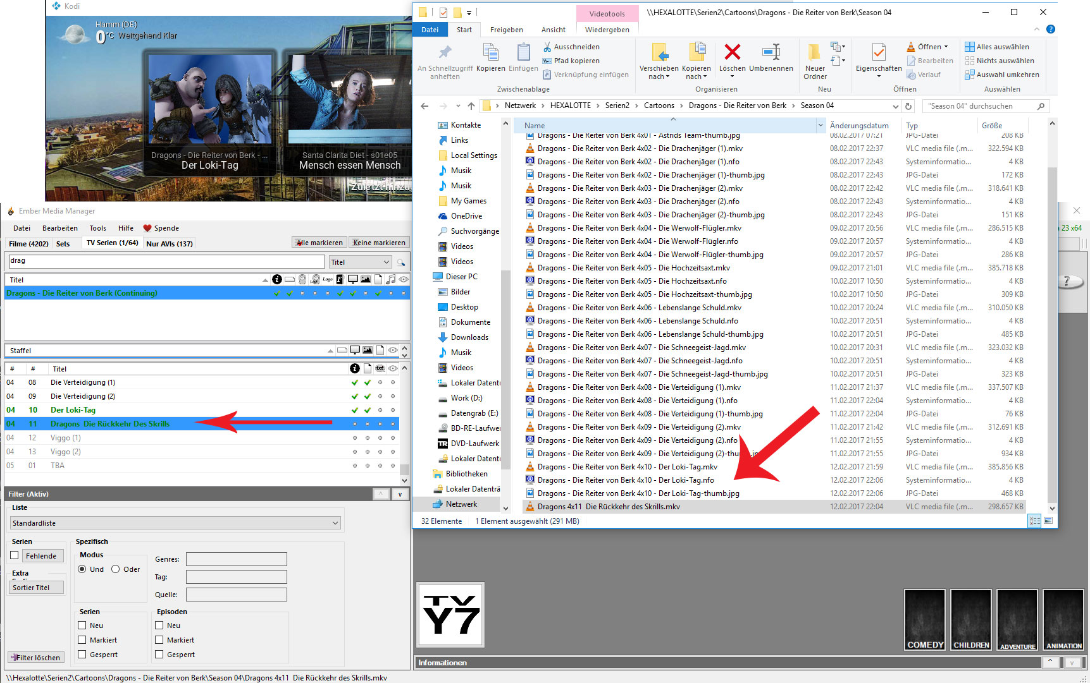Check Neu under Serien filter
The width and height of the screenshot is (1090, 683).
pos(82,626)
